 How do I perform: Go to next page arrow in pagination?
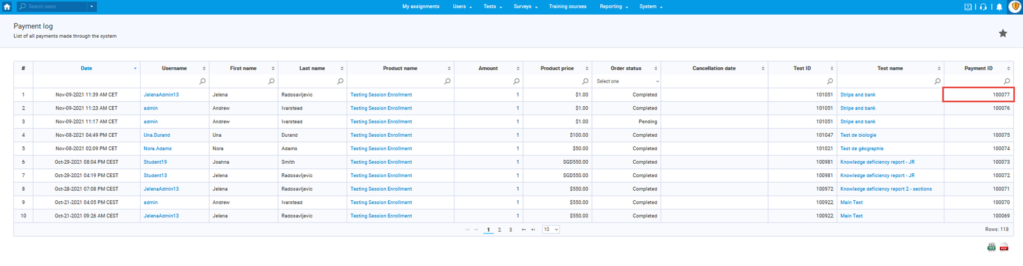click(524, 230)
